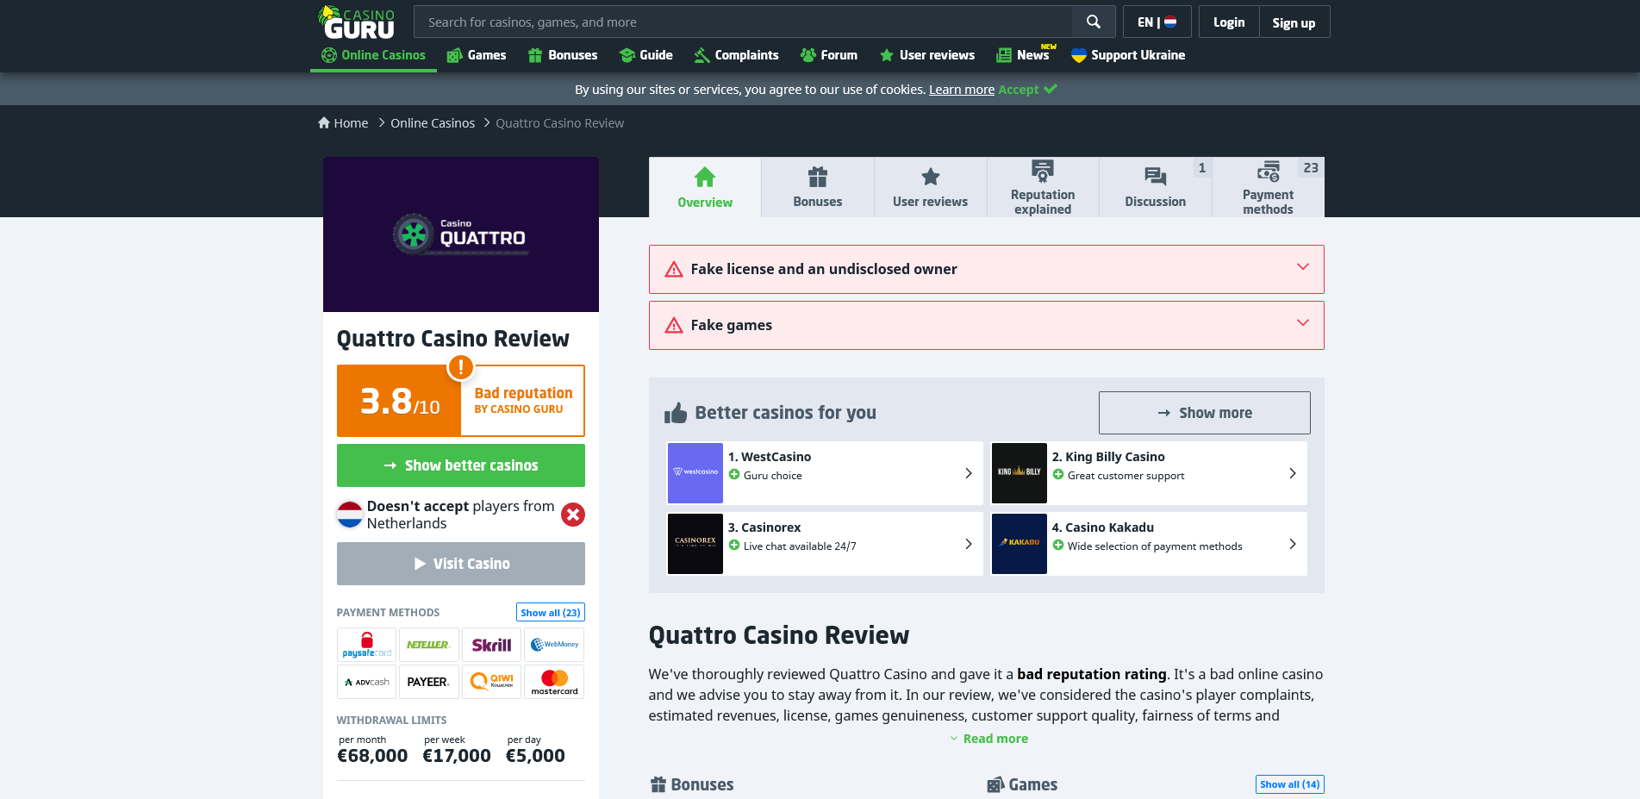Go to User reviews in navbar
Image resolution: width=1640 pixels, height=799 pixels.
(x=927, y=55)
